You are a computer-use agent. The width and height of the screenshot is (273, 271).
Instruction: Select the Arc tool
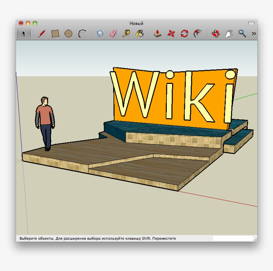click(82, 33)
